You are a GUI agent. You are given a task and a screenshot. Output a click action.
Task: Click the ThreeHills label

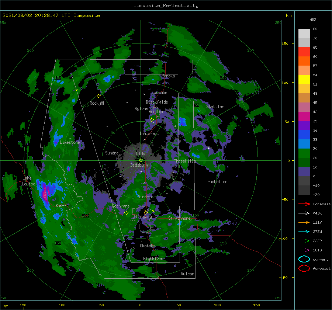tap(185, 161)
